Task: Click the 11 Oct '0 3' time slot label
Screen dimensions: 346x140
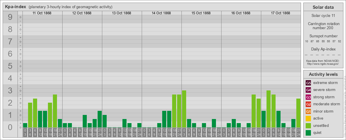Action: (x=25, y=133)
